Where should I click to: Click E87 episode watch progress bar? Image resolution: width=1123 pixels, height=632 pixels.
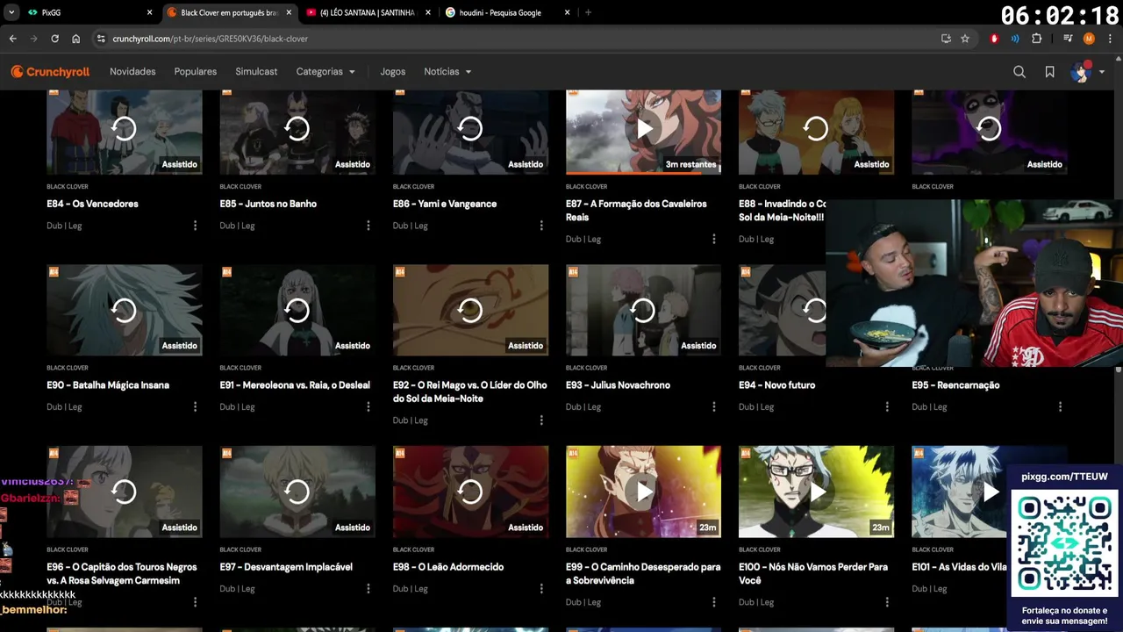[643, 172]
